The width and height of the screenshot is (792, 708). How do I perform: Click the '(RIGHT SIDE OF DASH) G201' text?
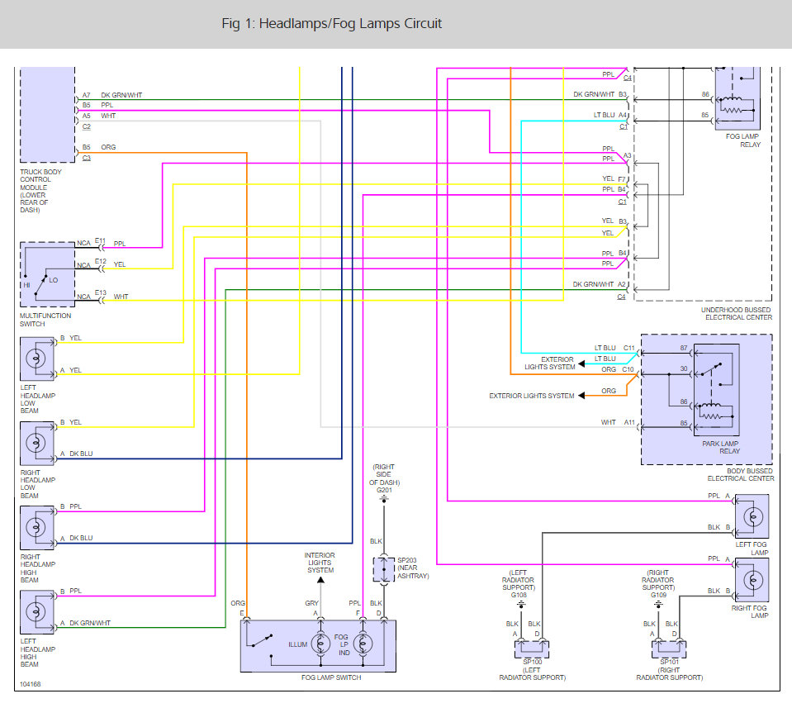click(384, 478)
